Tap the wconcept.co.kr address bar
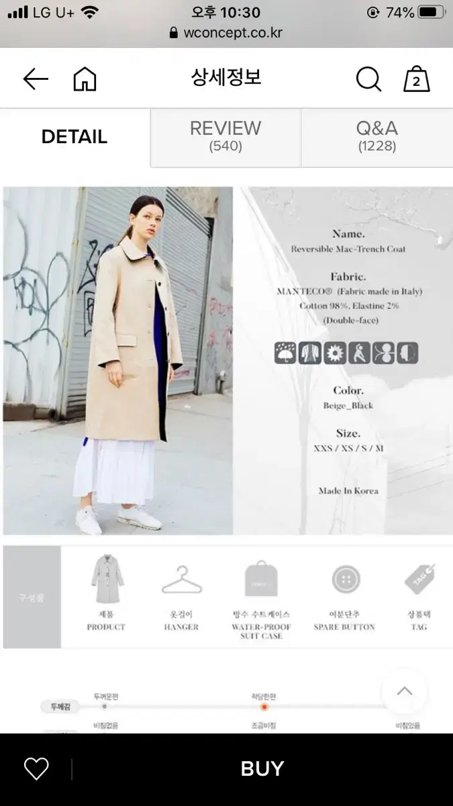 point(226,33)
